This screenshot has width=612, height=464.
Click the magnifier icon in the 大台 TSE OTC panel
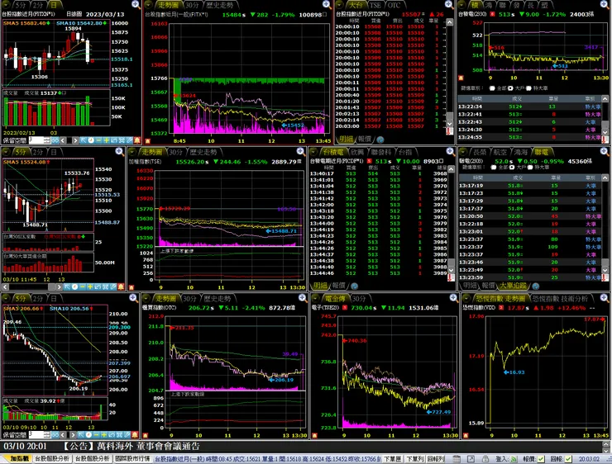tap(449, 4)
